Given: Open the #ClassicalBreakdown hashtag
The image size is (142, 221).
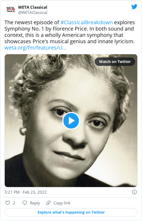Looking at the screenshot, I should click(86, 22).
